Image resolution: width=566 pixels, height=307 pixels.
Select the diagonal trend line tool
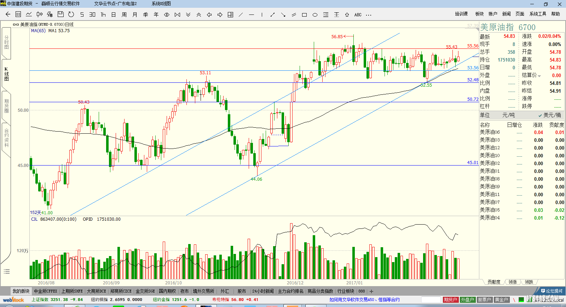tap(241, 15)
